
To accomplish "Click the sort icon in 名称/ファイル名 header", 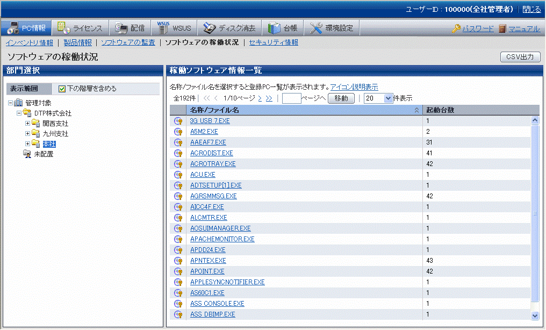I will pos(416,110).
